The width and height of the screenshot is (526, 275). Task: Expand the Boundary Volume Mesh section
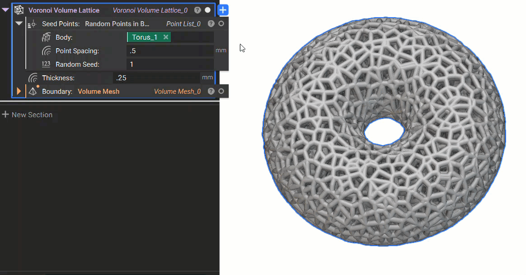19,92
